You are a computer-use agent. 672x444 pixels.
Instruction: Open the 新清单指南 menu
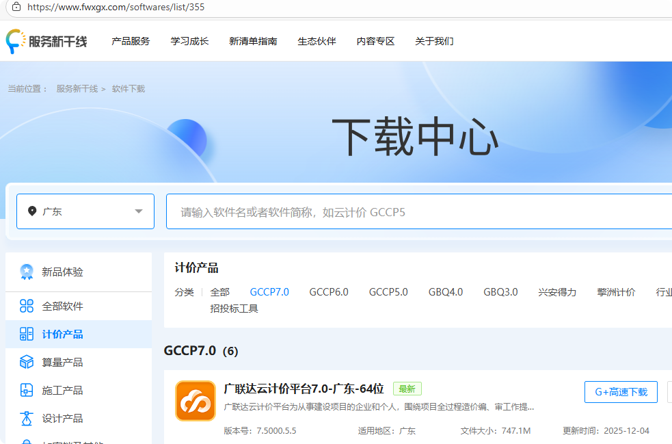[x=253, y=41]
